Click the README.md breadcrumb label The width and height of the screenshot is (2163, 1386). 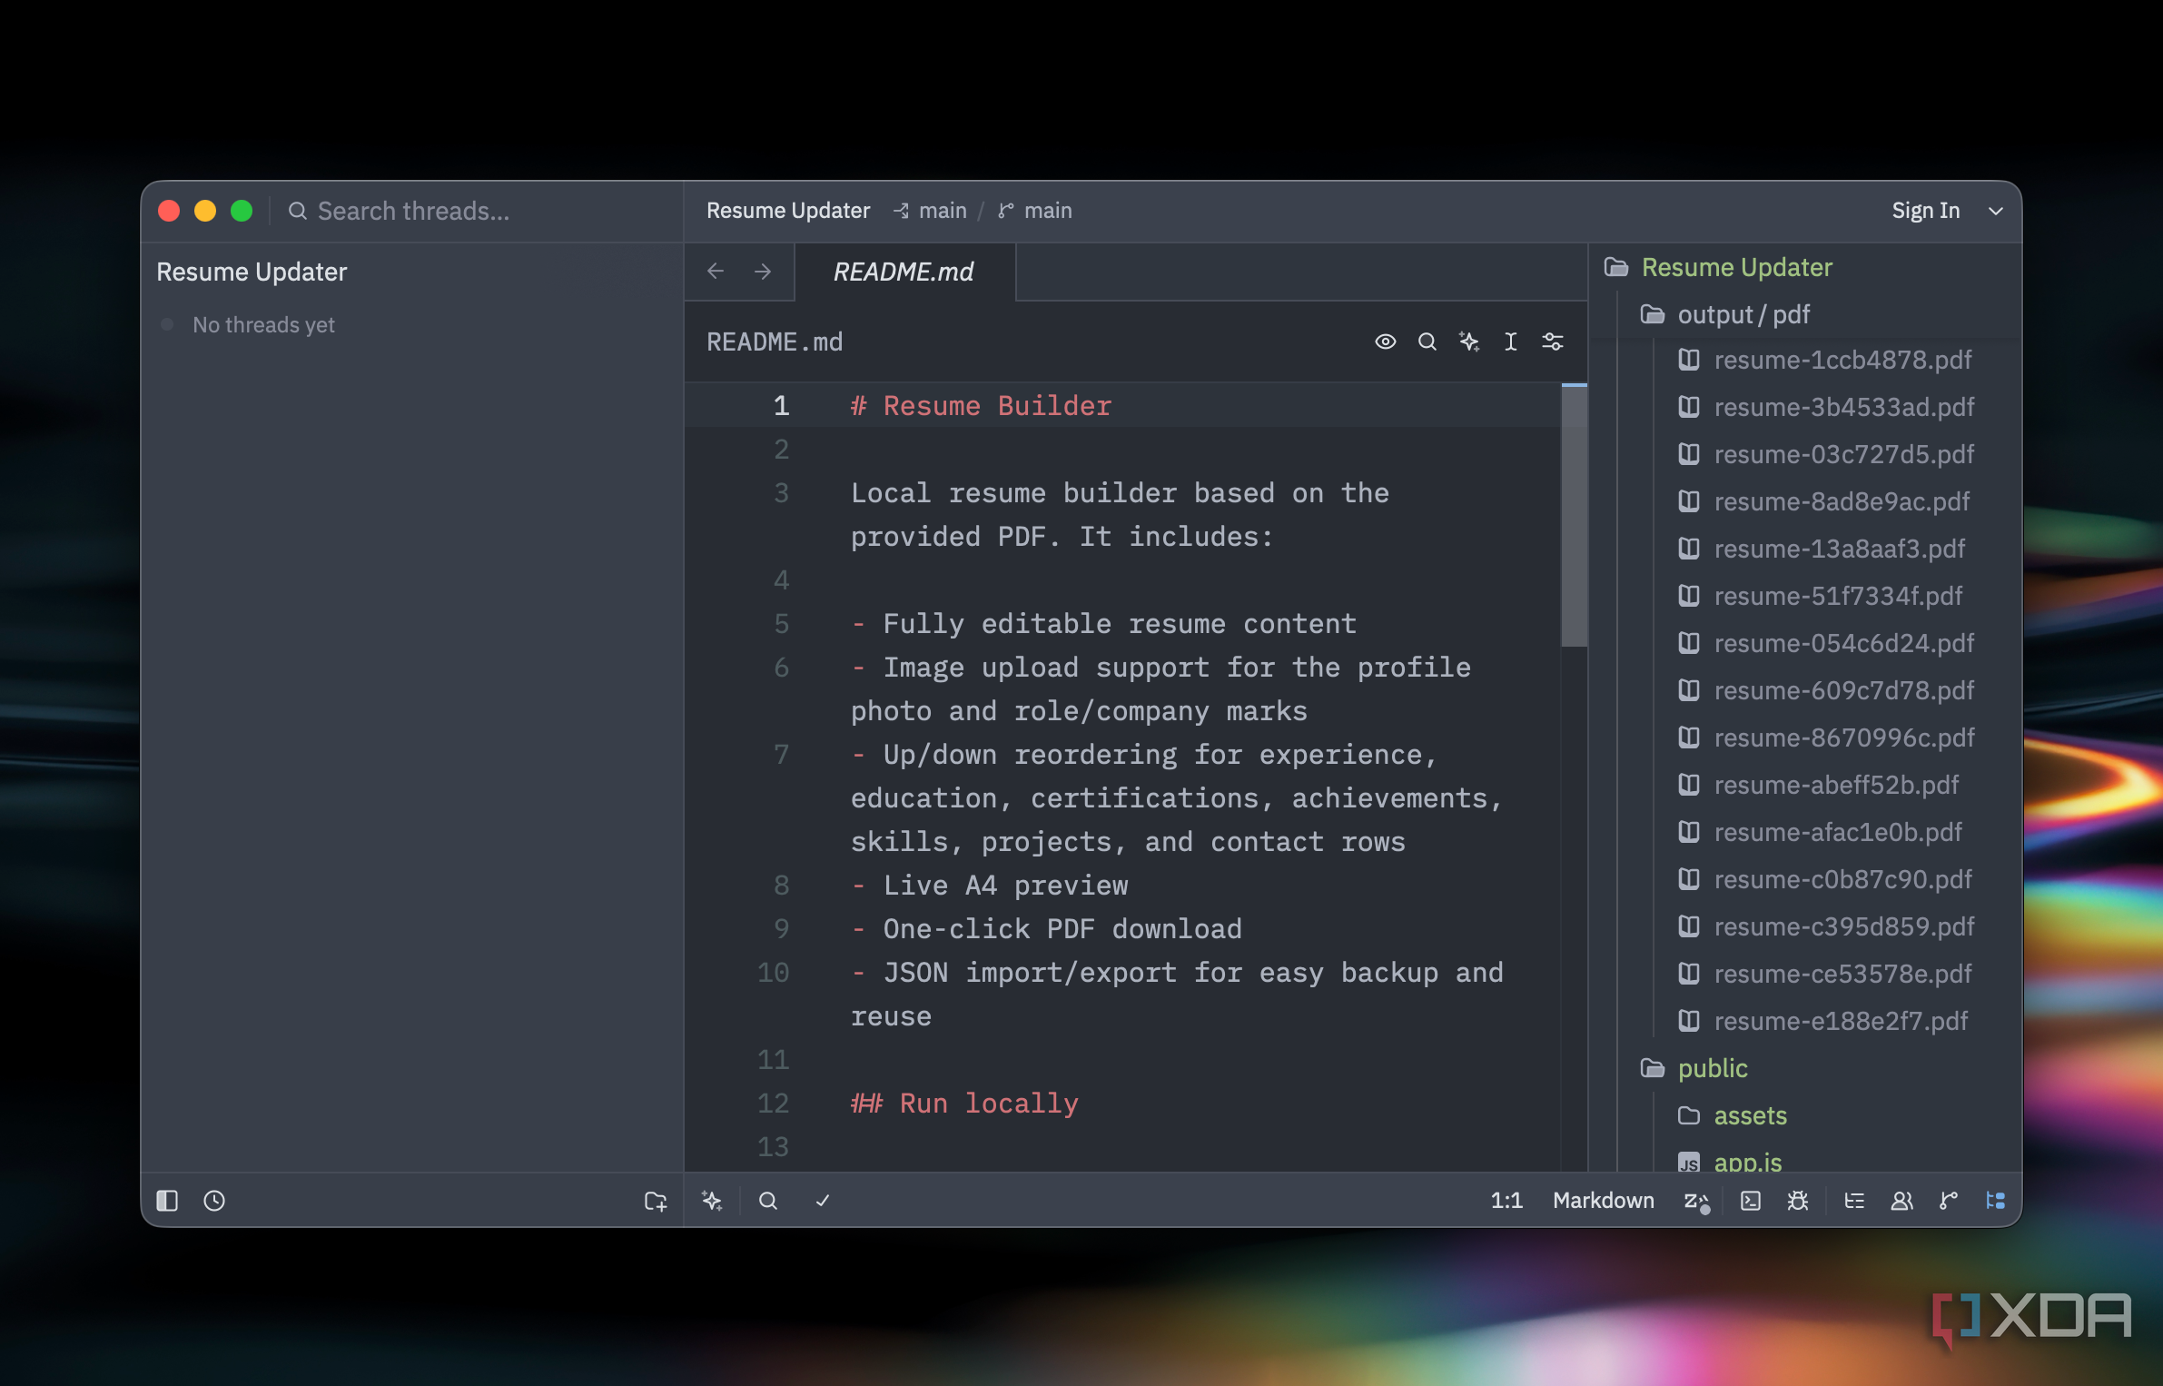point(775,342)
